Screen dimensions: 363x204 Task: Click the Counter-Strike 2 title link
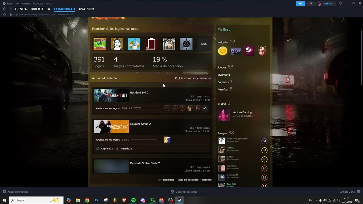(x=140, y=124)
